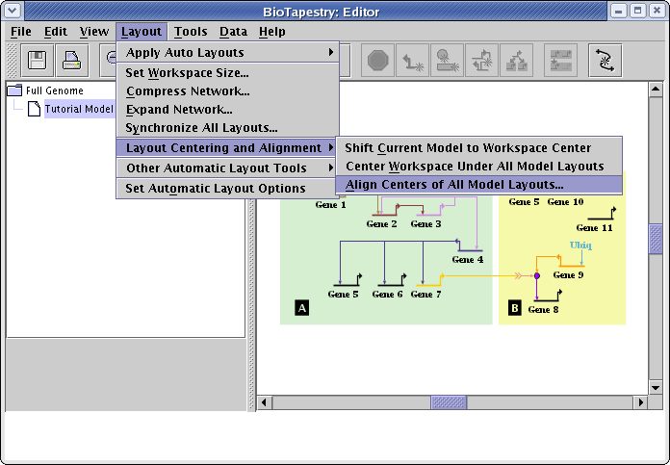Choose Align Centers of All Model Layouts
This screenshot has width=670, height=465.
point(454,185)
